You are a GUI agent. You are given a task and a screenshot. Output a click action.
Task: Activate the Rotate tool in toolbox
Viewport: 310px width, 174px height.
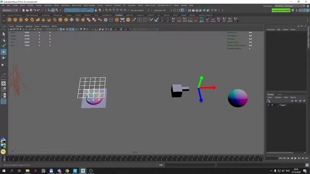coord(3,58)
